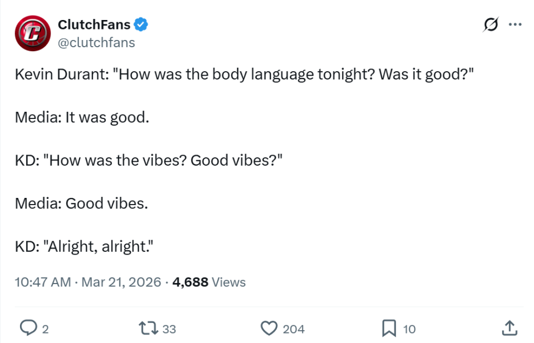Click the reply speech bubble icon
Viewport: 534px width, 343px height.
point(28,329)
